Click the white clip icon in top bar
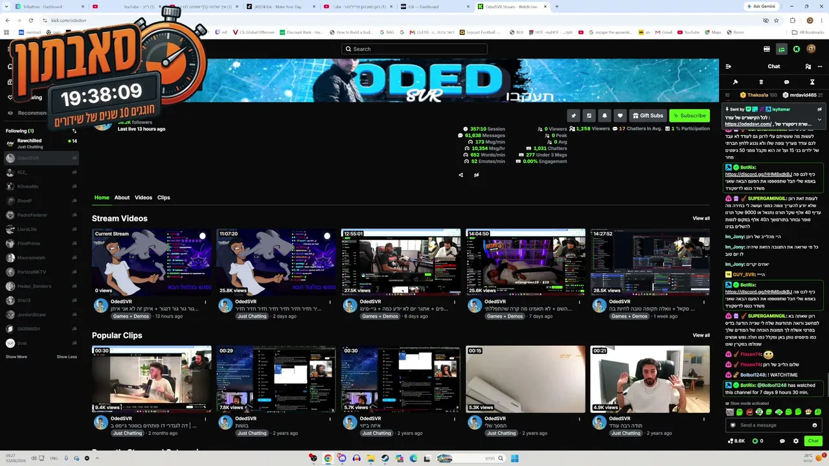 [767, 49]
